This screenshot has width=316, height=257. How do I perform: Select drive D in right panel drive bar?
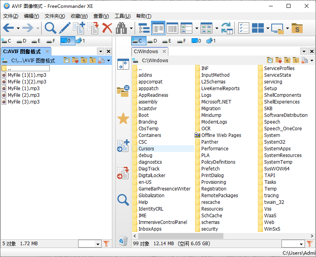click(153, 41)
